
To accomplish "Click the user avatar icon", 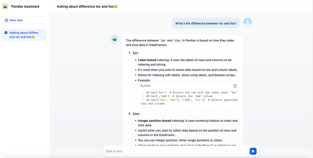I will pyautogui.click(x=247, y=22).
